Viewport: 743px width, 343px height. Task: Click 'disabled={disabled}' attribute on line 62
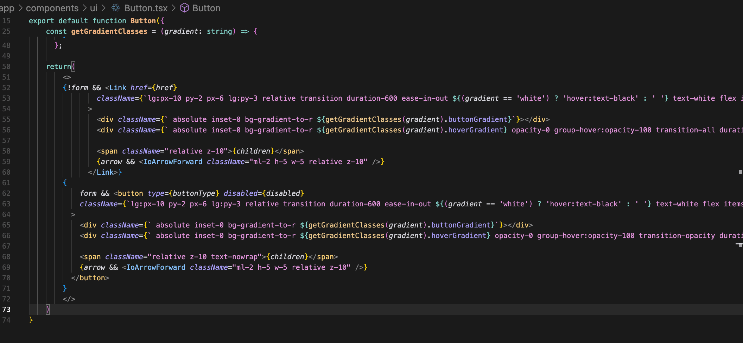point(264,193)
